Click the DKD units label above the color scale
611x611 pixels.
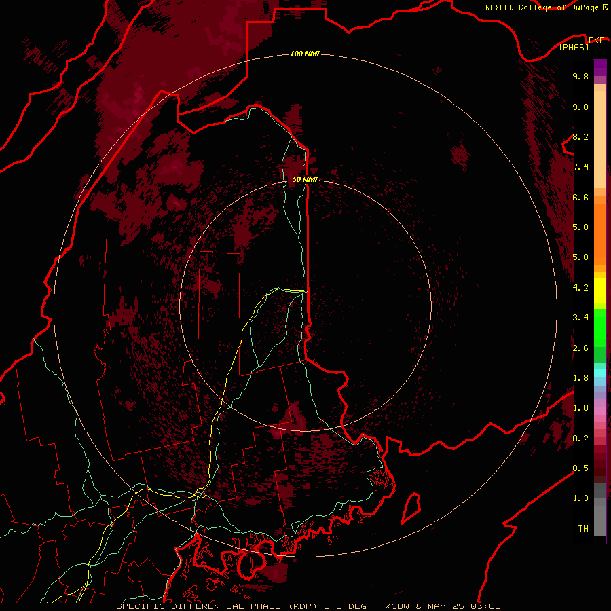(x=596, y=41)
